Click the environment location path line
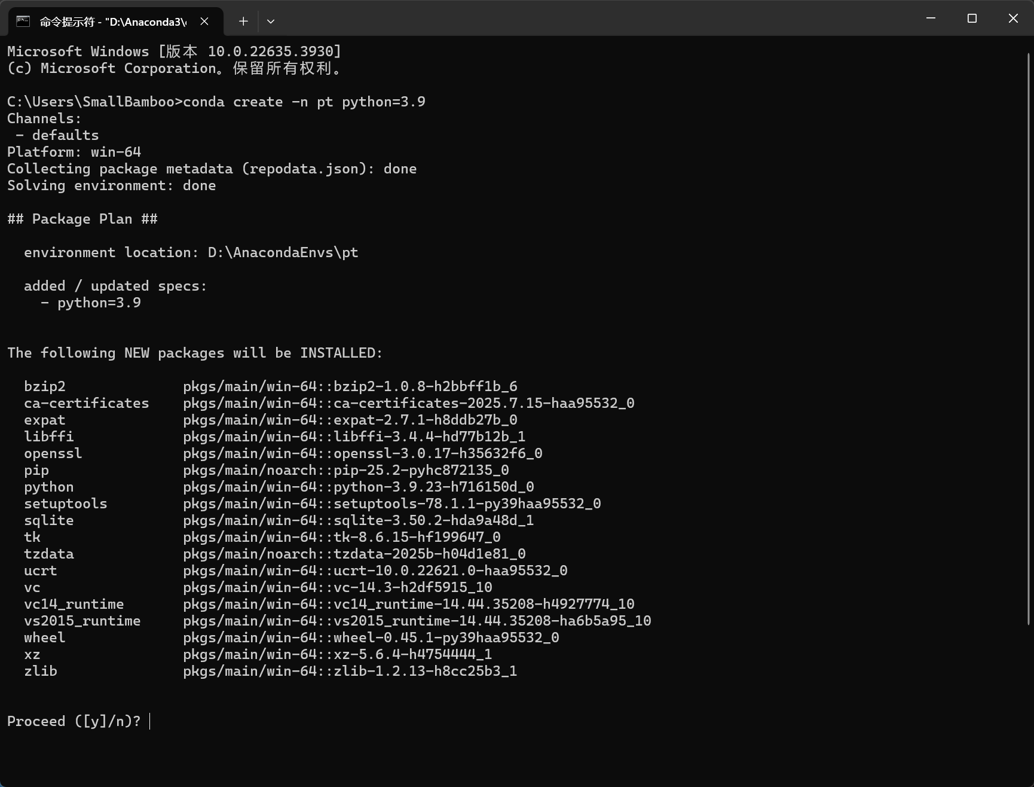This screenshot has width=1034, height=787. point(191,252)
